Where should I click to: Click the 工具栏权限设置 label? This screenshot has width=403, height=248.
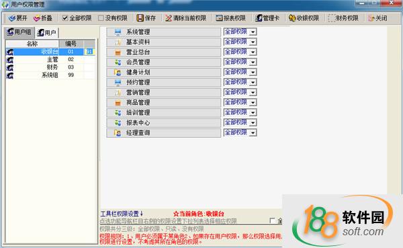pos(122,214)
